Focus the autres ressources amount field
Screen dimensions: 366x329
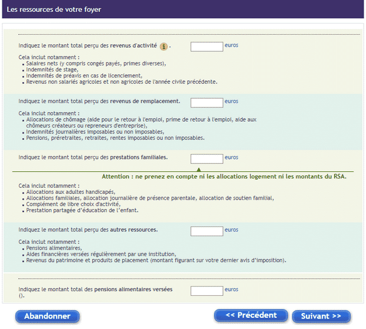coord(207,231)
